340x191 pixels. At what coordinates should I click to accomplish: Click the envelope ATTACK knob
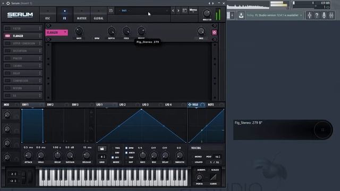click(28, 155)
